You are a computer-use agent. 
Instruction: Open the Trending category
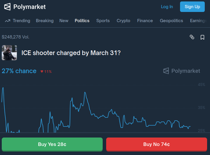(x=22, y=21)
